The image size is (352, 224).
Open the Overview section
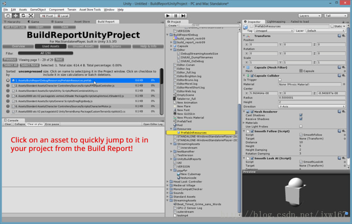coord(18,46)
